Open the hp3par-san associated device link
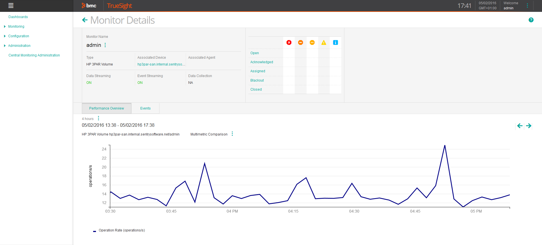 pyautogui.click(x=161, y=64)
